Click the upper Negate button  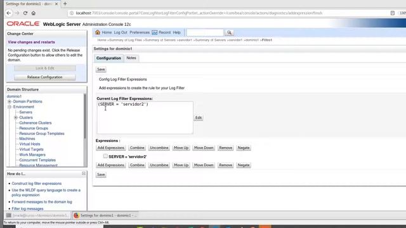click(x=244, y=148)
